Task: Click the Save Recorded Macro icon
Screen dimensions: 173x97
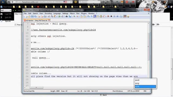Action: pyautogui.click(x=121, y=16)
